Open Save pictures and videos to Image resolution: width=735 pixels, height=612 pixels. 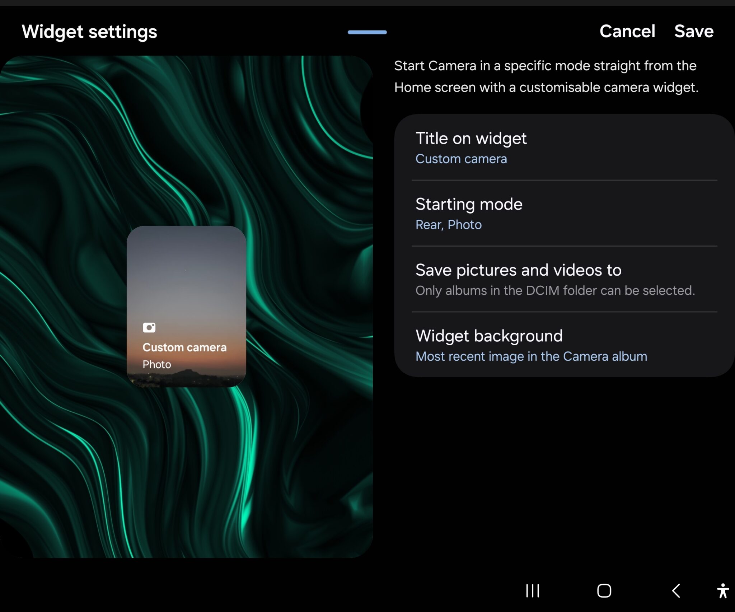click(x=519, y=270)
